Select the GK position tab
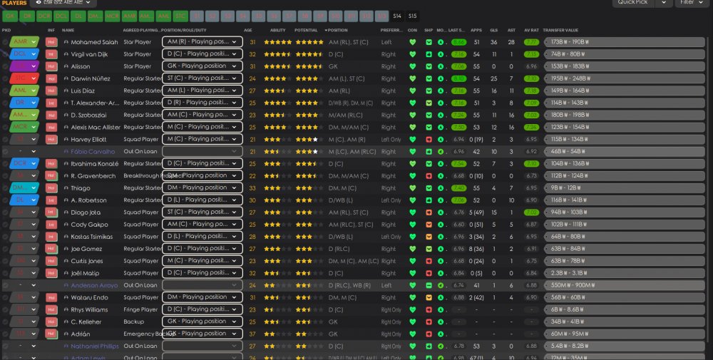Viewport: 713px width, 360px height. [x=10, y=16]
